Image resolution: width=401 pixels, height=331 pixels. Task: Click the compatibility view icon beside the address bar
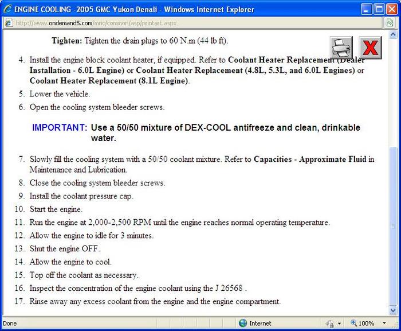pyautogui.click(x=390, y=23)
